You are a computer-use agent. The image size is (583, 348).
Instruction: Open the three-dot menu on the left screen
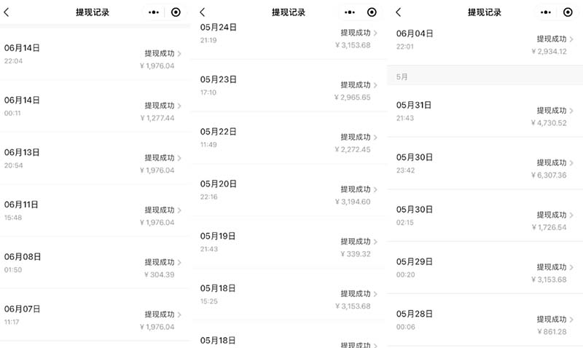tap(154, 12)
